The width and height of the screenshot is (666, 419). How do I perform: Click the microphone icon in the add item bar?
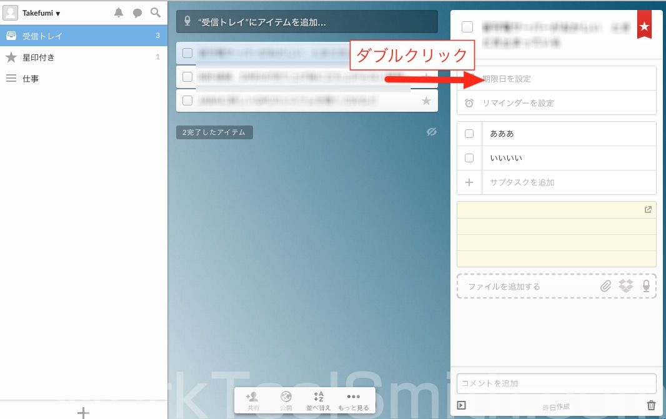point(187,21)
